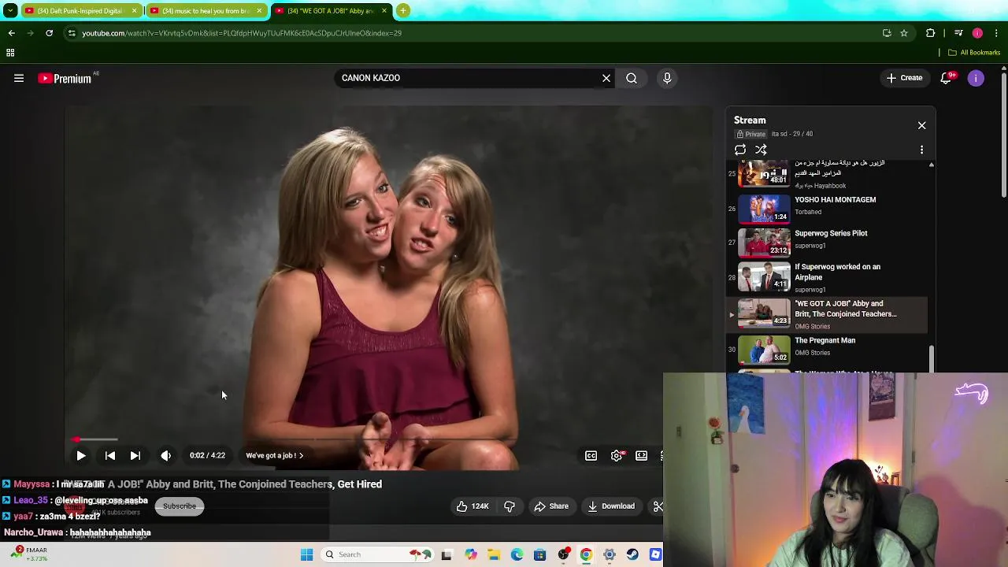
Task: Click the search magnifier button
Action: click(632, 78)
